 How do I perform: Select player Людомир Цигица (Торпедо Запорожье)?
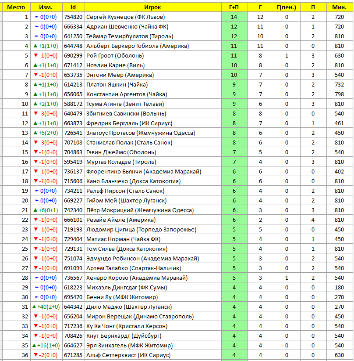coord(141,230)
